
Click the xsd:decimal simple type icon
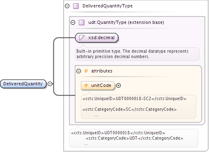click(x=82, y=37)
